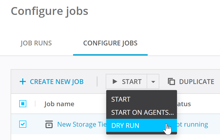This screenshot has height=140, width=220.
Task: Click the archive icon beside New Storage Tier job
Action: pyautogui.click(x=49, y=124)
